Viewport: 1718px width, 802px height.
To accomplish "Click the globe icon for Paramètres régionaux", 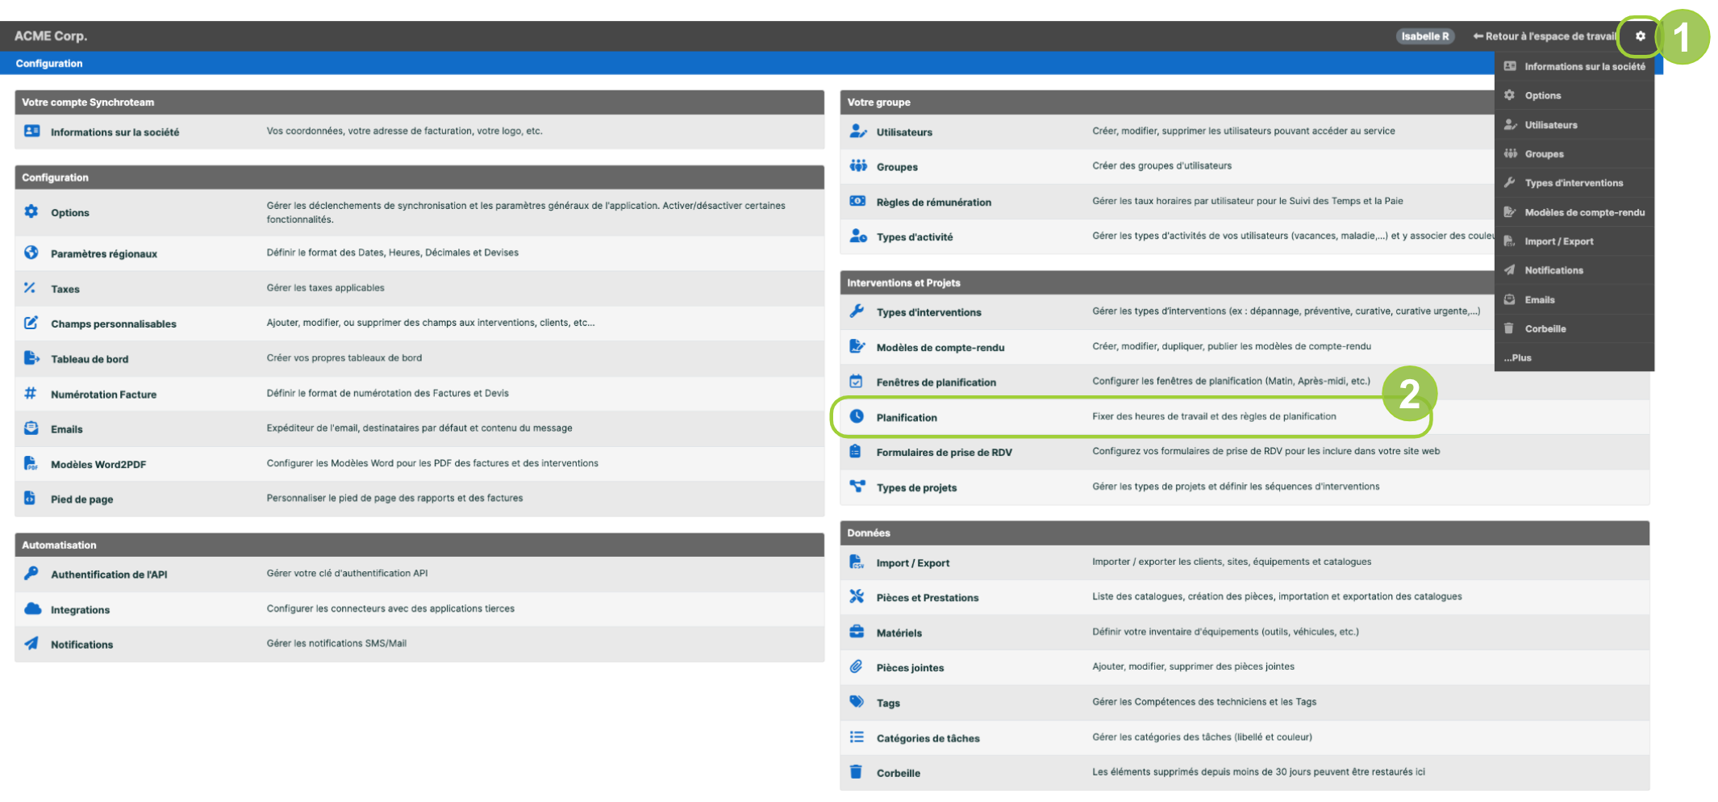I will tap(31, 253).
